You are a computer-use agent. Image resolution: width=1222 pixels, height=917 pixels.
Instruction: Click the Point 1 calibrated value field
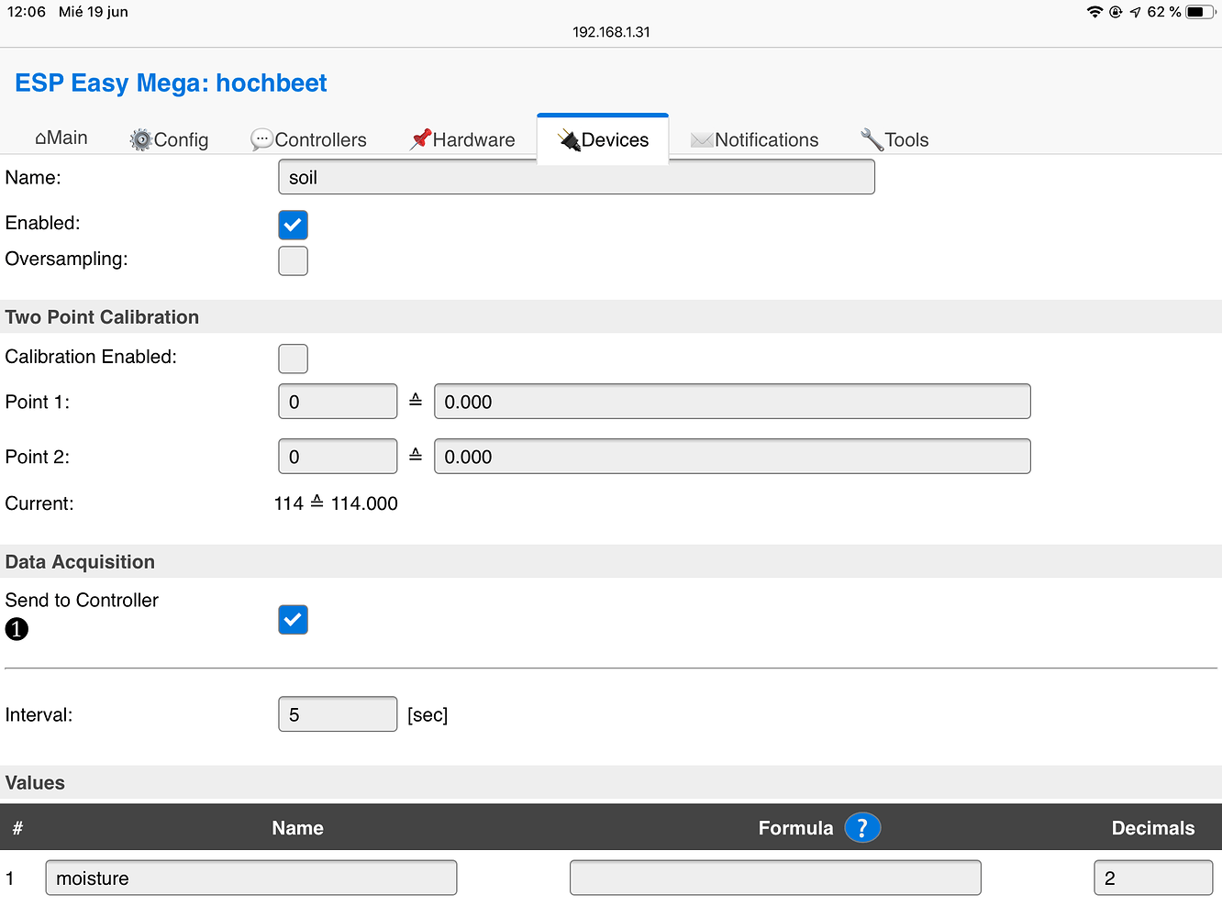(x=732, y=402)
